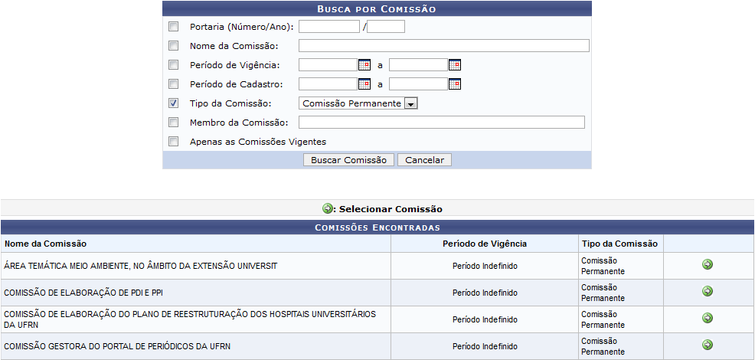Select COMISSÃO GESTORA DO PORTAL DE PERIÓDICOS arrow
This screenshot has width=755, height=360.
coord(708,345)
